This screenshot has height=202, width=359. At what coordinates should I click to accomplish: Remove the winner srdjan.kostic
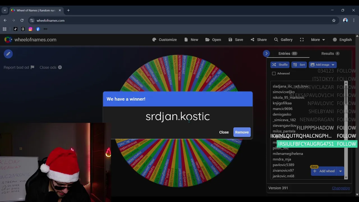pos(242,132)
